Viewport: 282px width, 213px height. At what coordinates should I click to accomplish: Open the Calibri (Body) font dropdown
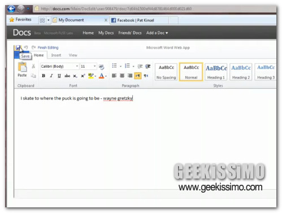pos(59,66)
